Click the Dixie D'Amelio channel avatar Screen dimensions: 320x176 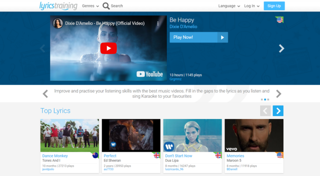(58, 23)
